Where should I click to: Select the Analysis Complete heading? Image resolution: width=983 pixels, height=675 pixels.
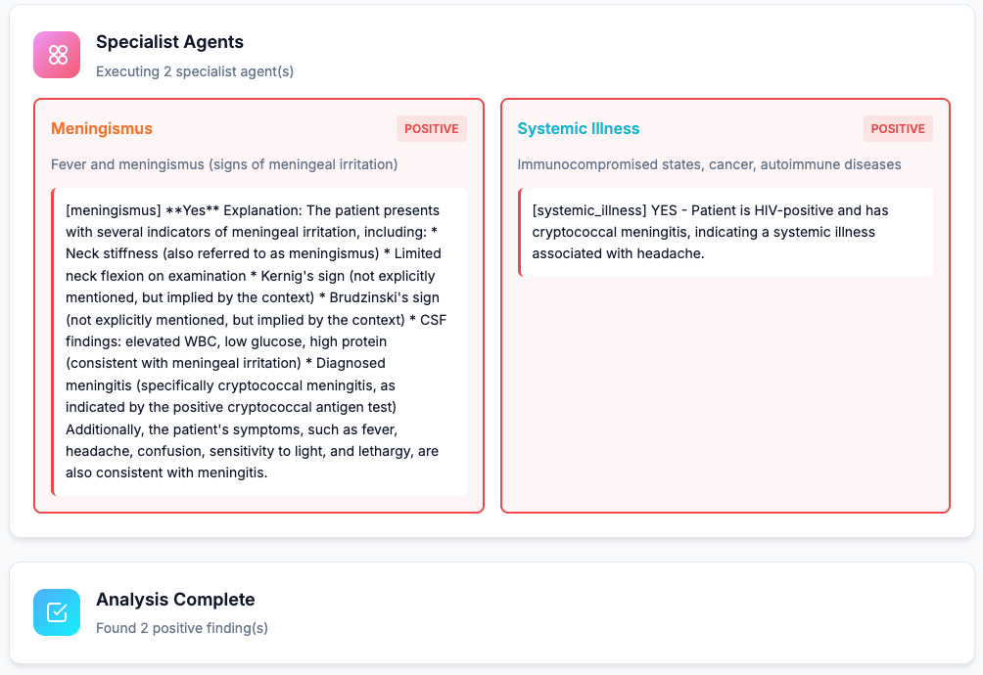coord(175,600)
